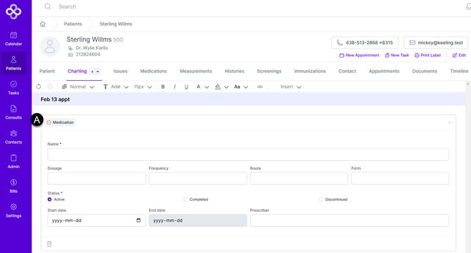The height and width of the screenshot is (253, 471).
Task: Expand the font color dropdown arrow
Action: (x=207, y=87)
